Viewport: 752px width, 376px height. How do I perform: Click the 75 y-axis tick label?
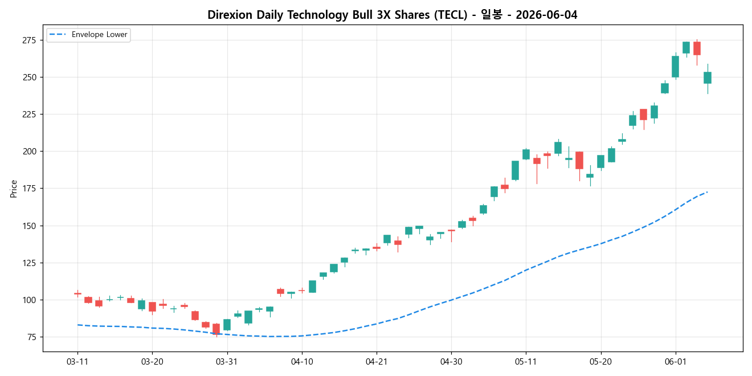tap(31, 337)
